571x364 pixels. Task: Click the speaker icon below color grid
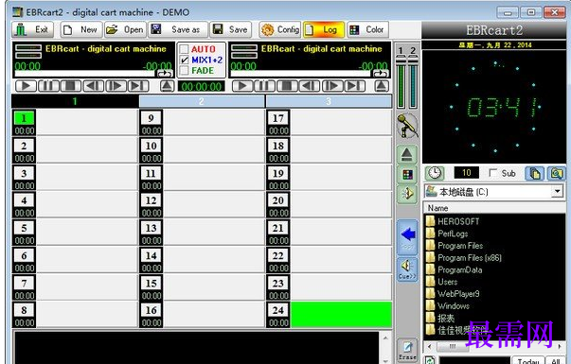[407, 193]
